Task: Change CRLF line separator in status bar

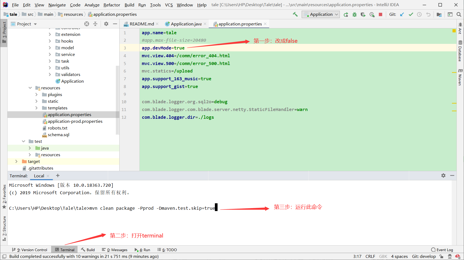Action: pyautogui.click(x=370, y=256)
